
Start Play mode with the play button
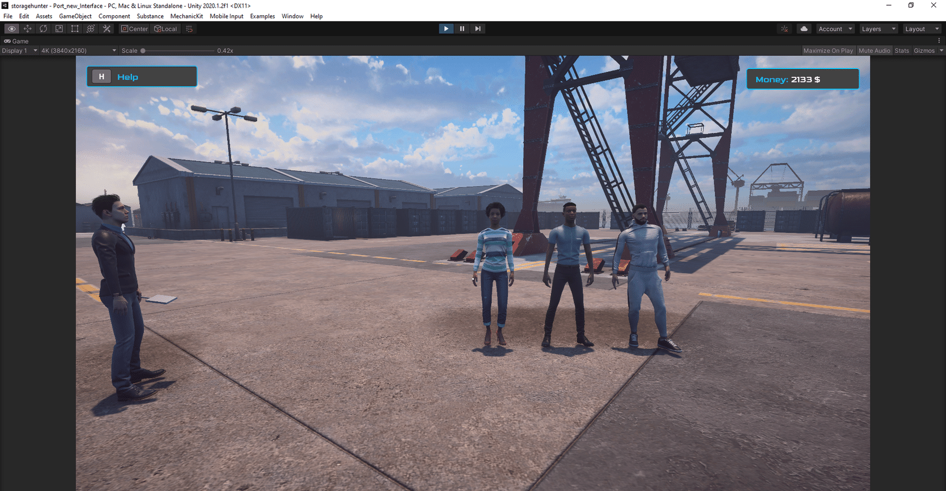446,28
